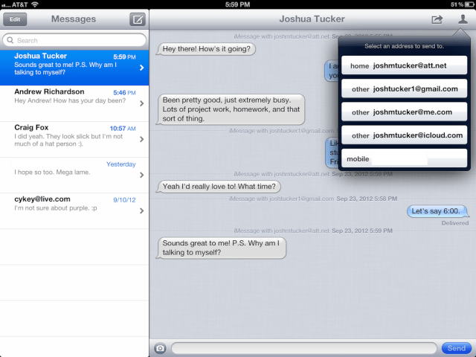
Task: Tap the 'Been pretty good, just extremely busy' bubble
Action: [x=230, y=109]
